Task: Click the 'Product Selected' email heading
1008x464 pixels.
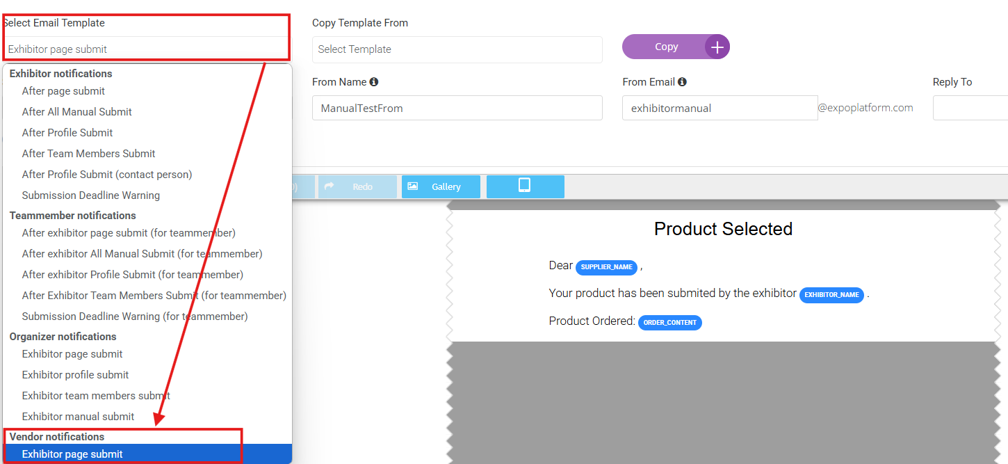Action: point(723,229)
